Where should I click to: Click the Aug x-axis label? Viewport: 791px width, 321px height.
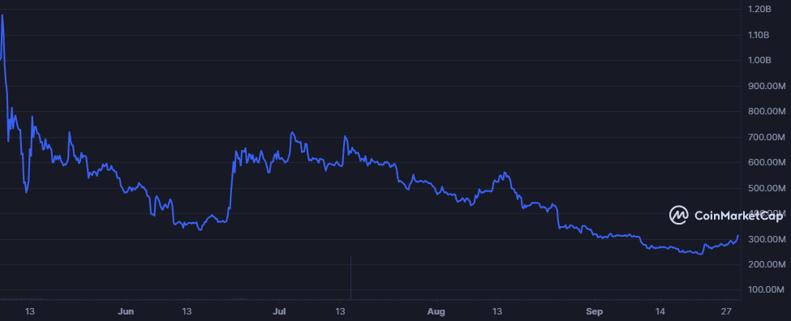click(x=436, y=311)
